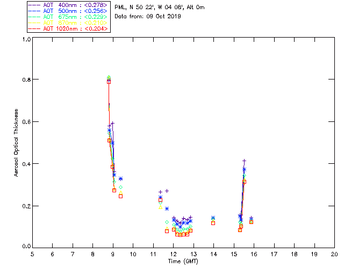
Task: Click the 0.2 y-axis tick label
Action: pyautogui.click(x=26, y=206)
